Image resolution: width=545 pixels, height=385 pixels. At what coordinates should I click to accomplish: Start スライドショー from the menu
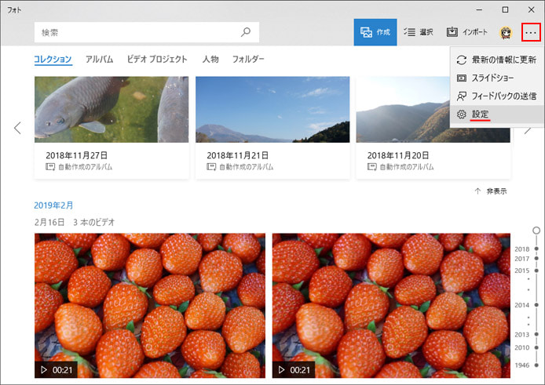pos(497,78)
